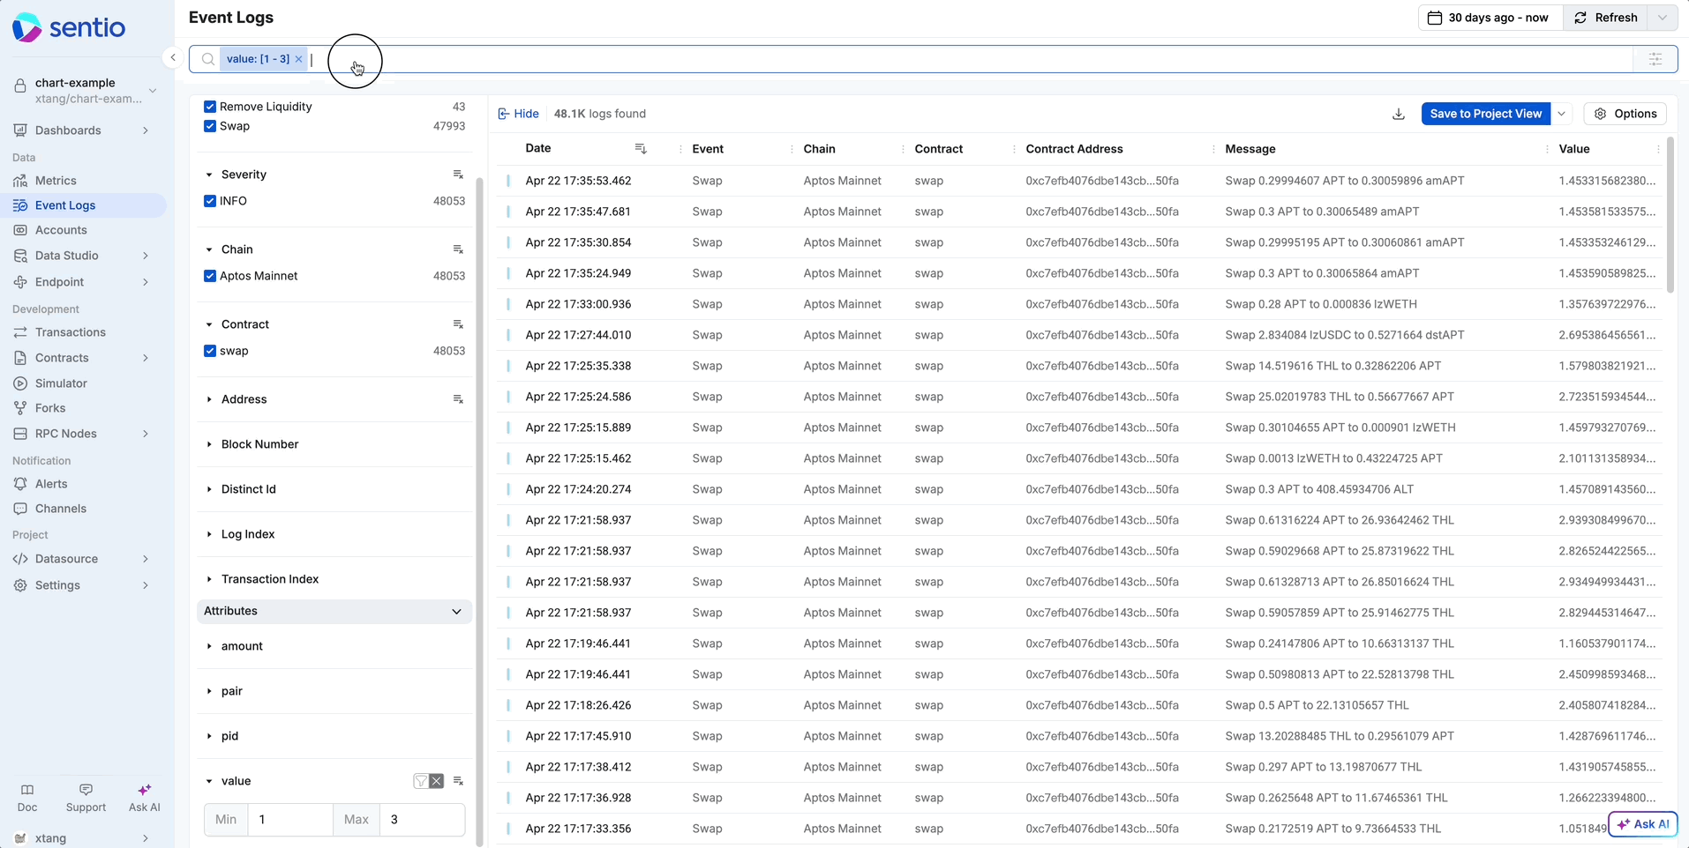This screenshot has width=1689, height=848.
Task: Click the Date column sort icon
Action: 641,149
